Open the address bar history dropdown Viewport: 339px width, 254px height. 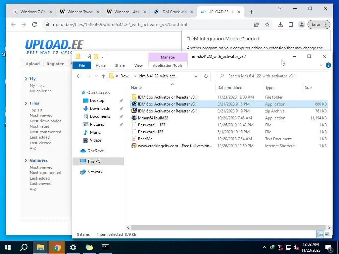click(x=196, y=76)
